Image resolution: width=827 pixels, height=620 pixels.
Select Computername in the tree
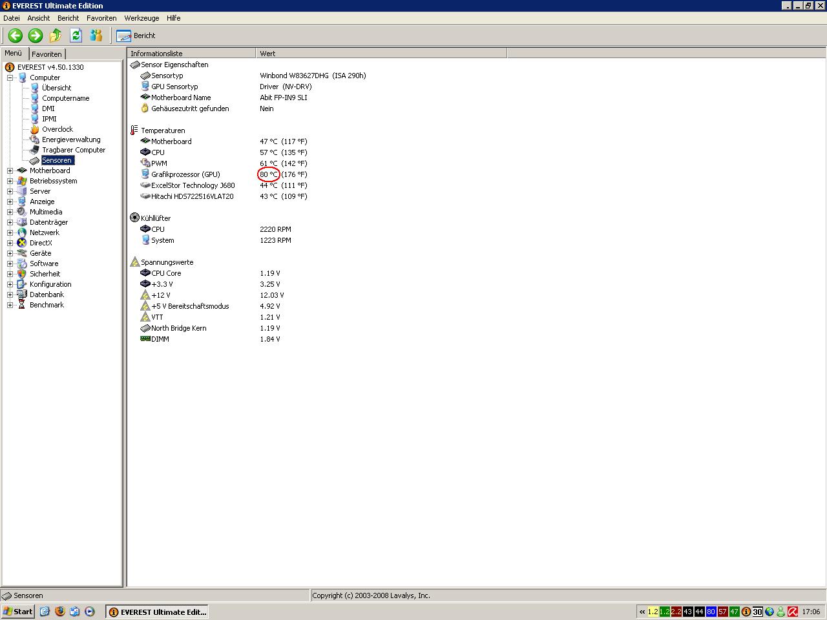click(65, 98)
